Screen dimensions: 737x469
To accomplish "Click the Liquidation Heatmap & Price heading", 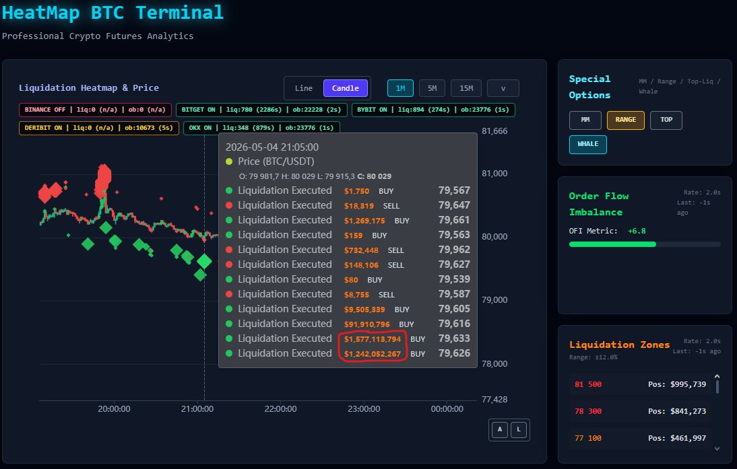I will coord(89,87).
